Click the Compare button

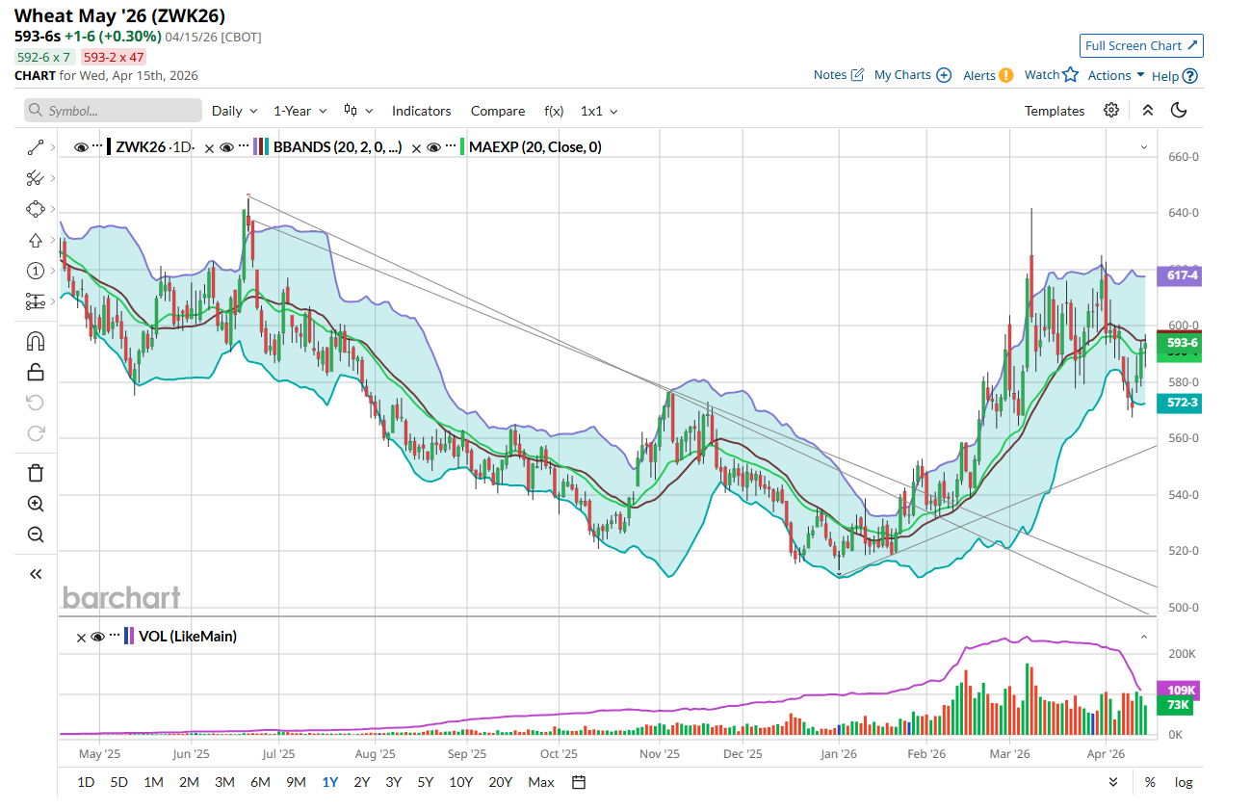(498, 111)
